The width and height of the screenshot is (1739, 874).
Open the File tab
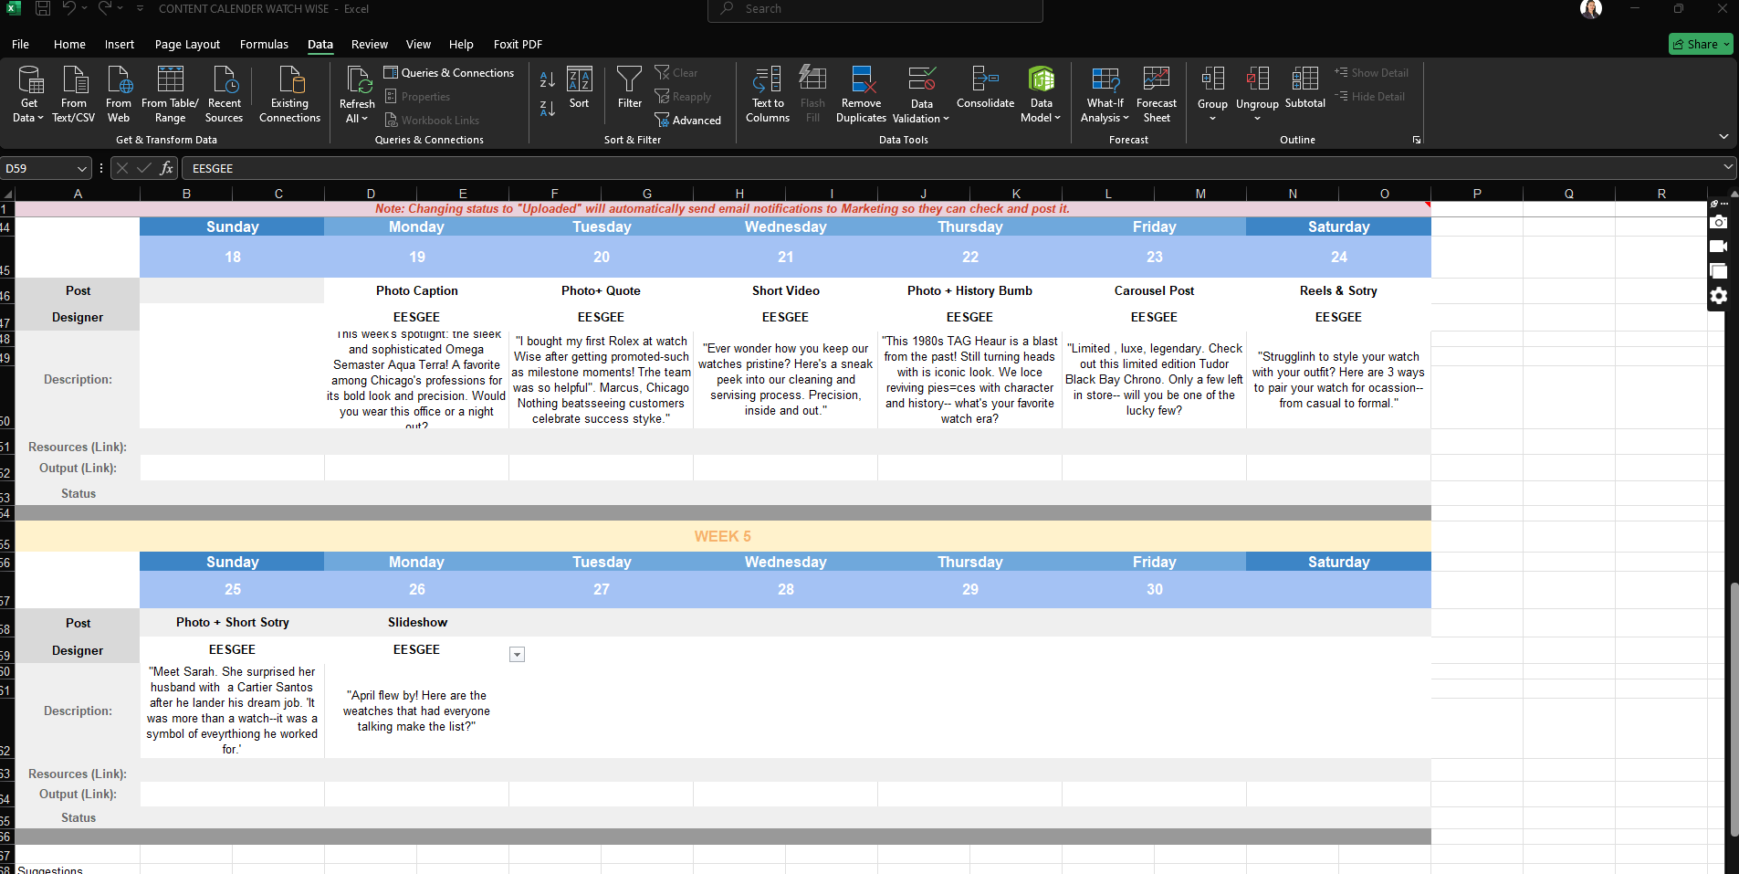click(20, 44)
